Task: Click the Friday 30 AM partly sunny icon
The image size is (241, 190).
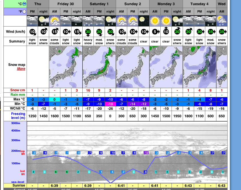Action: click(x=55, y=21)
